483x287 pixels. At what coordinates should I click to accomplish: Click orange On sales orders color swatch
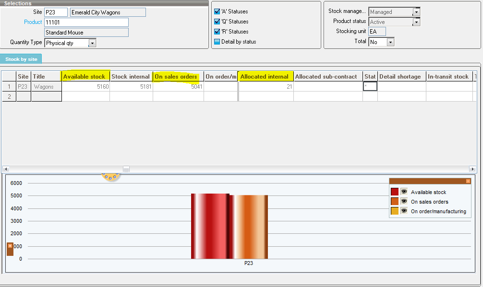click(395, 201)
